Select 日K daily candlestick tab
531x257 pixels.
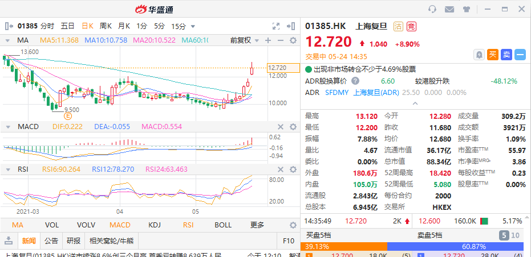[x=88, y=26]
